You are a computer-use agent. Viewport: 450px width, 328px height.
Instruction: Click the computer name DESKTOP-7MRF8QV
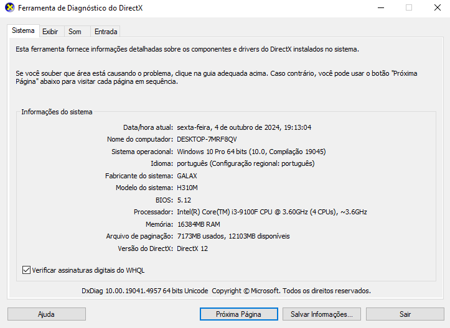click(207, 139)
